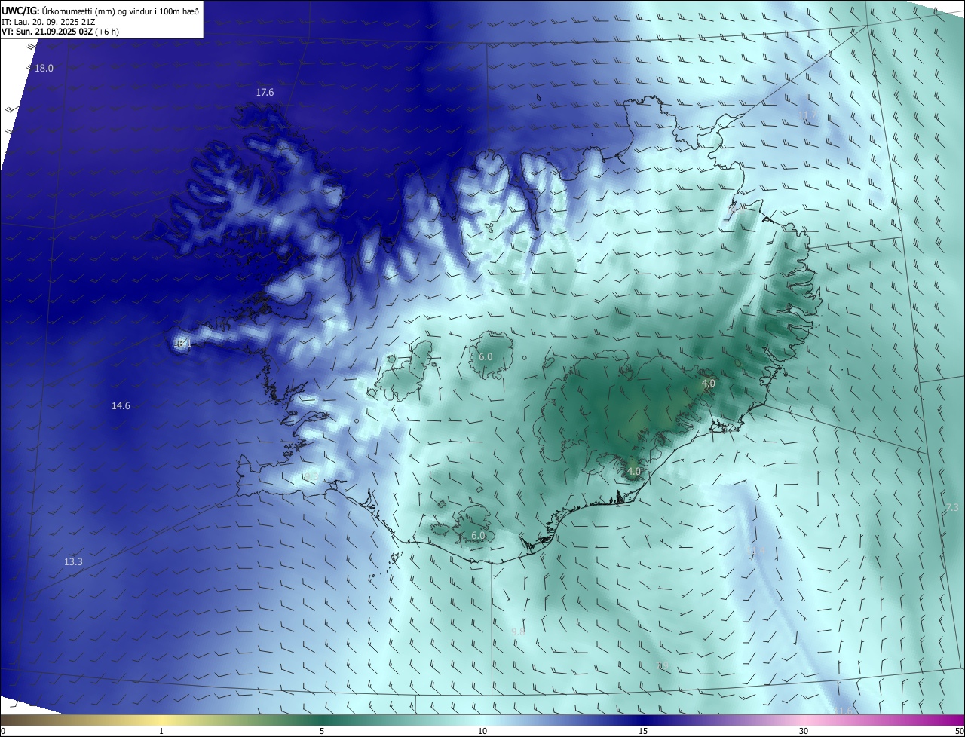Click tick label 50 on the color scale

(x=959, y=731)
